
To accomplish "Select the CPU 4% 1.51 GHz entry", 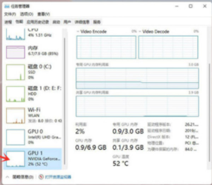I will [x=33, y=34].
